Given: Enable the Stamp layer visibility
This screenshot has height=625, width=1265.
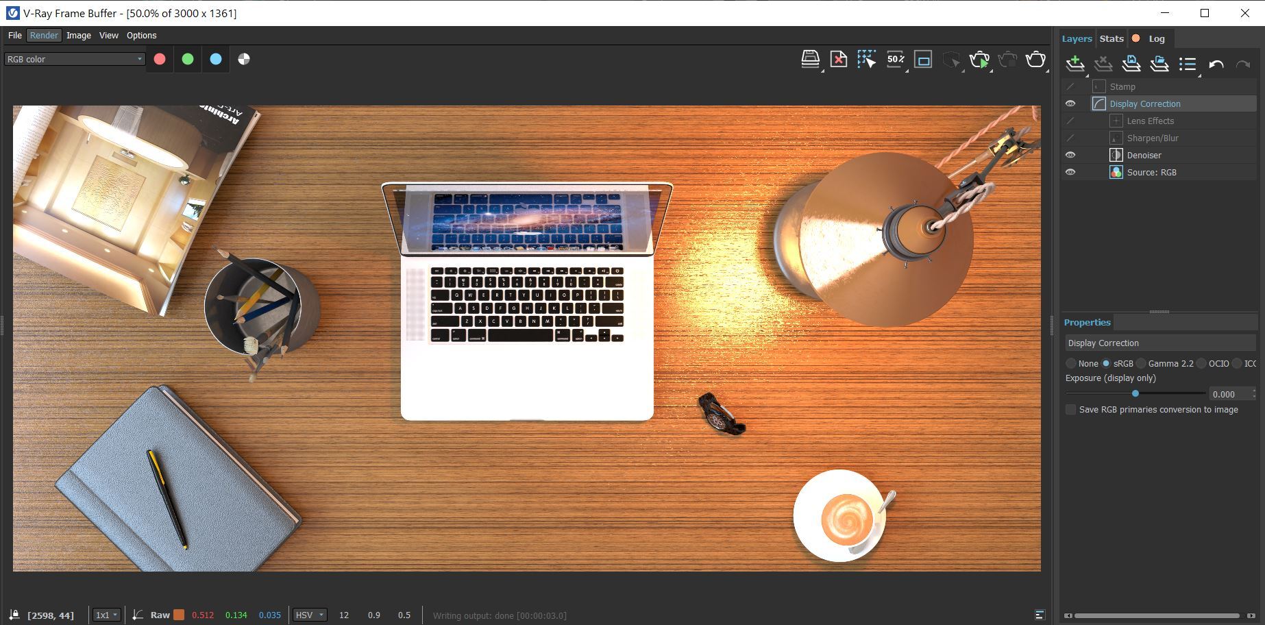Looking at the screenshot, I should point(1070,86).
